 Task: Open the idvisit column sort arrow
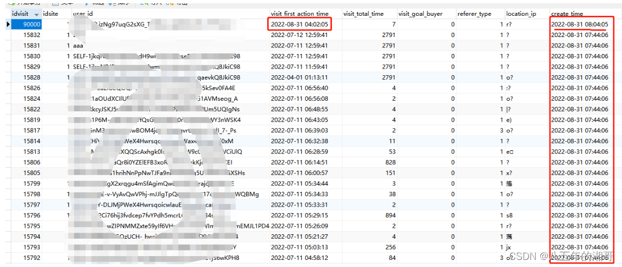coord(37,14)
